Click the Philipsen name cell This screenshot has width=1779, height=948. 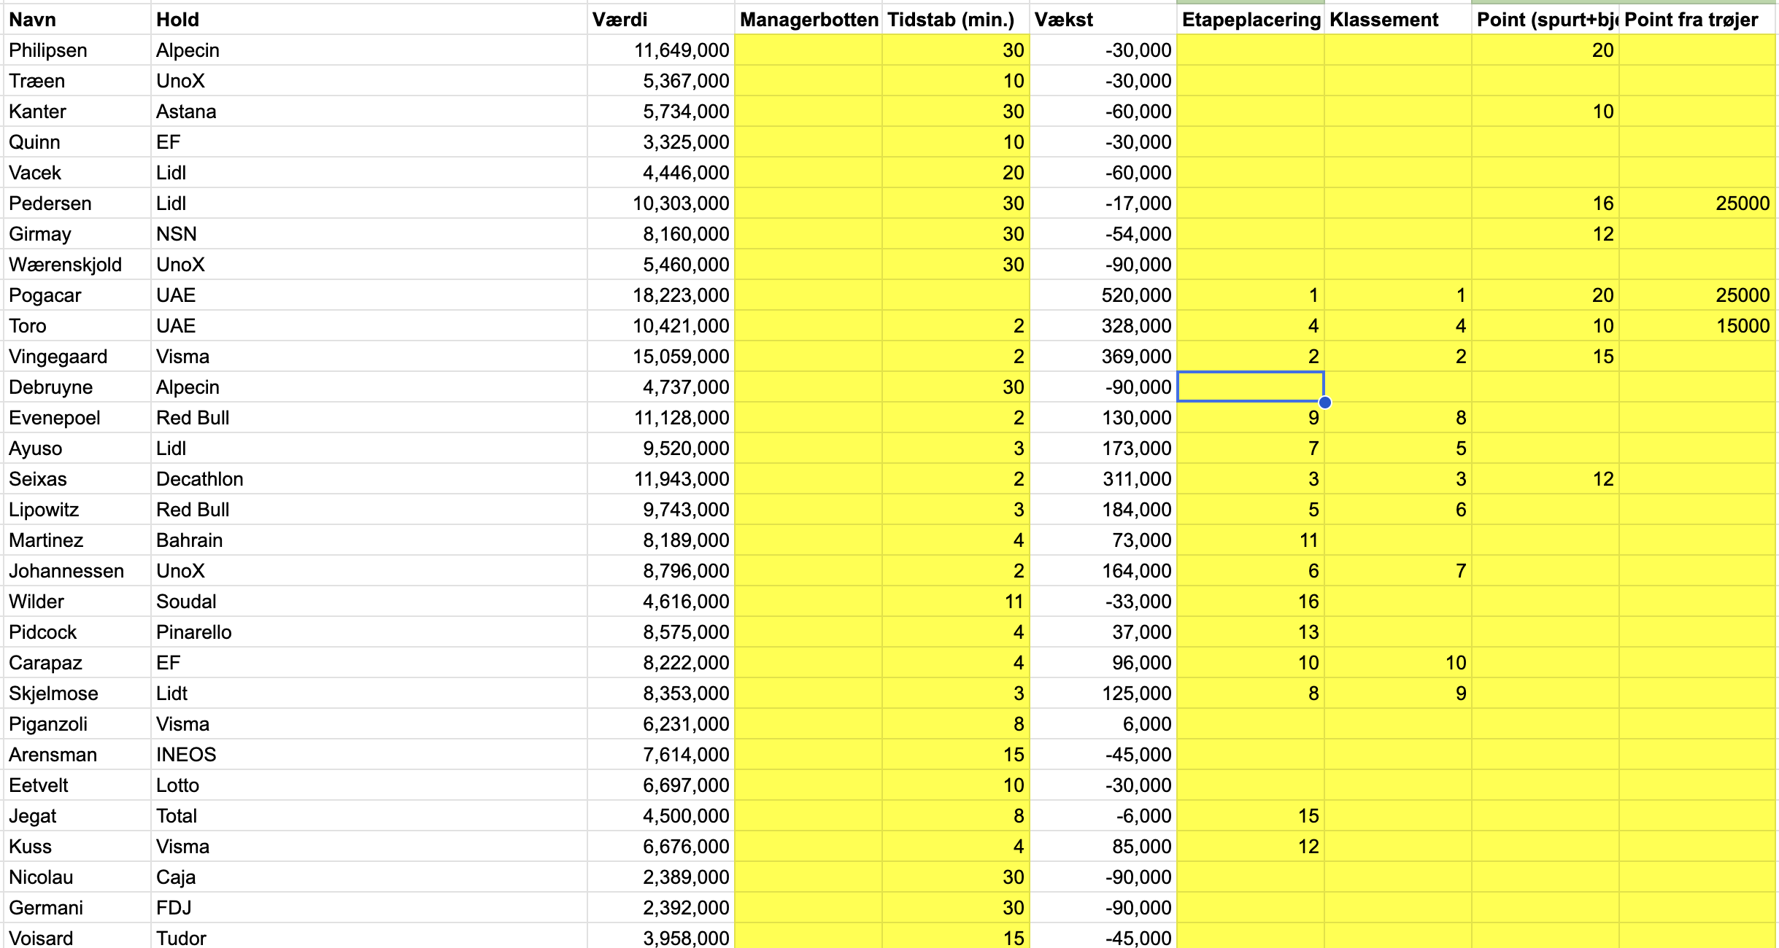click(77, 50)
